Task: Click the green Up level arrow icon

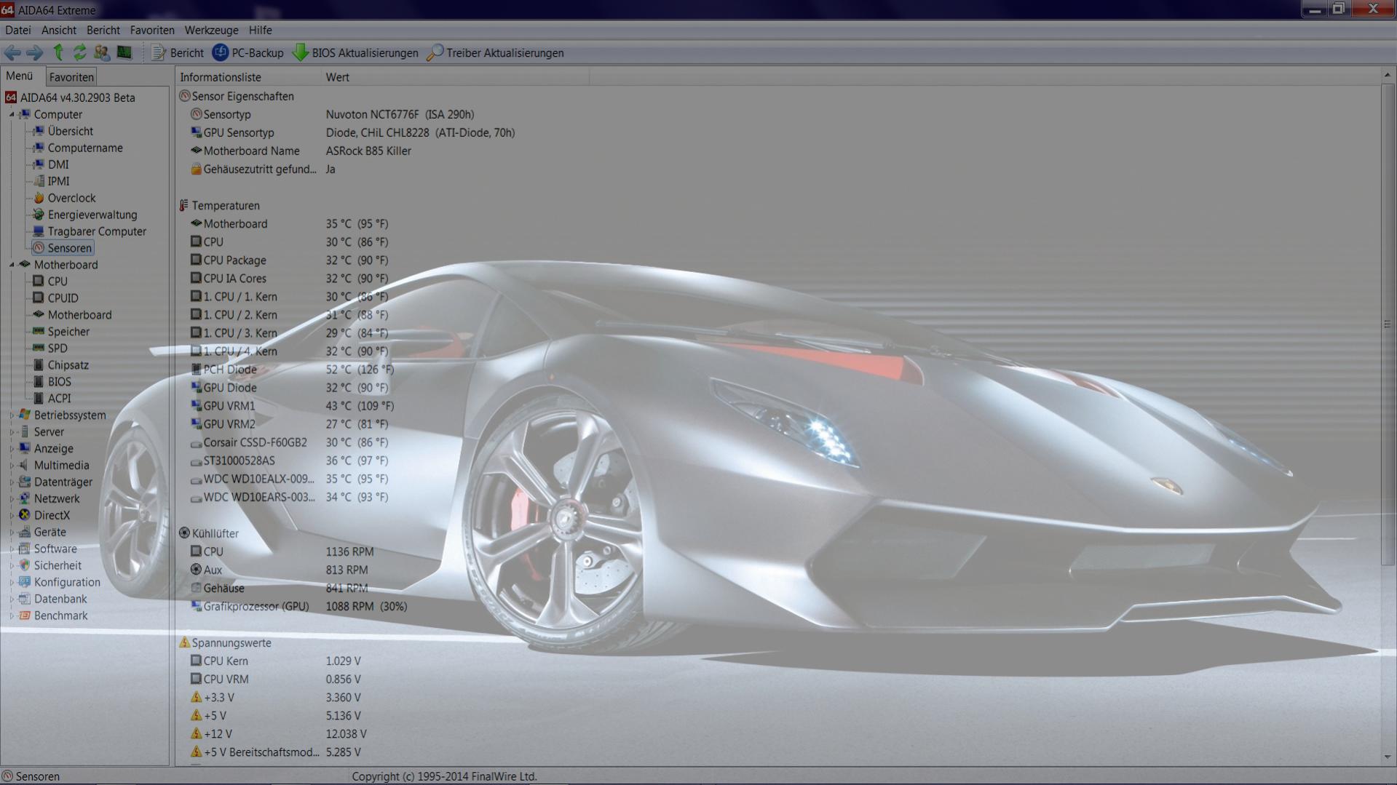Action: tap(58, 52)
